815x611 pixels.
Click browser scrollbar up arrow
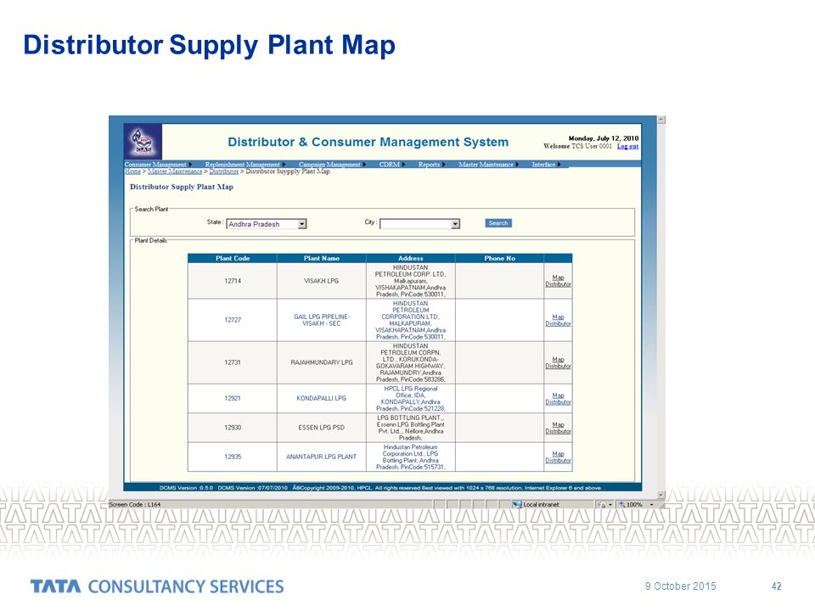coord(661,120)
